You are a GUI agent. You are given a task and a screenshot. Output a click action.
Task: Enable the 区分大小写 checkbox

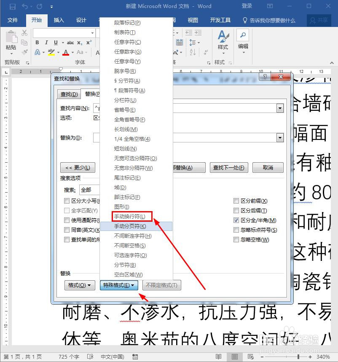pos(67,201)
